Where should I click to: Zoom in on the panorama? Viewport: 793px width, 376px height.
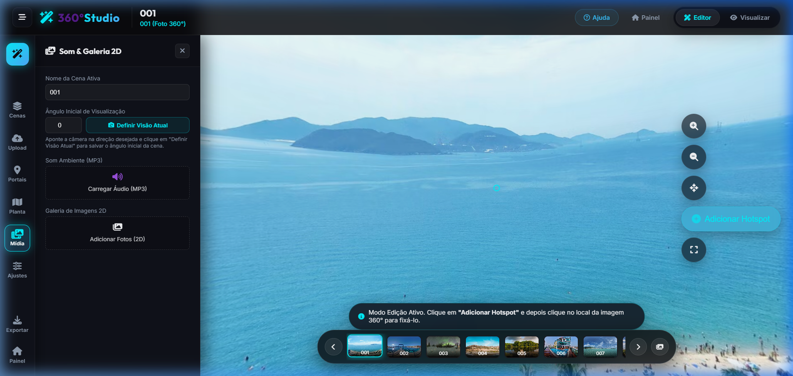tap(694, 126)
